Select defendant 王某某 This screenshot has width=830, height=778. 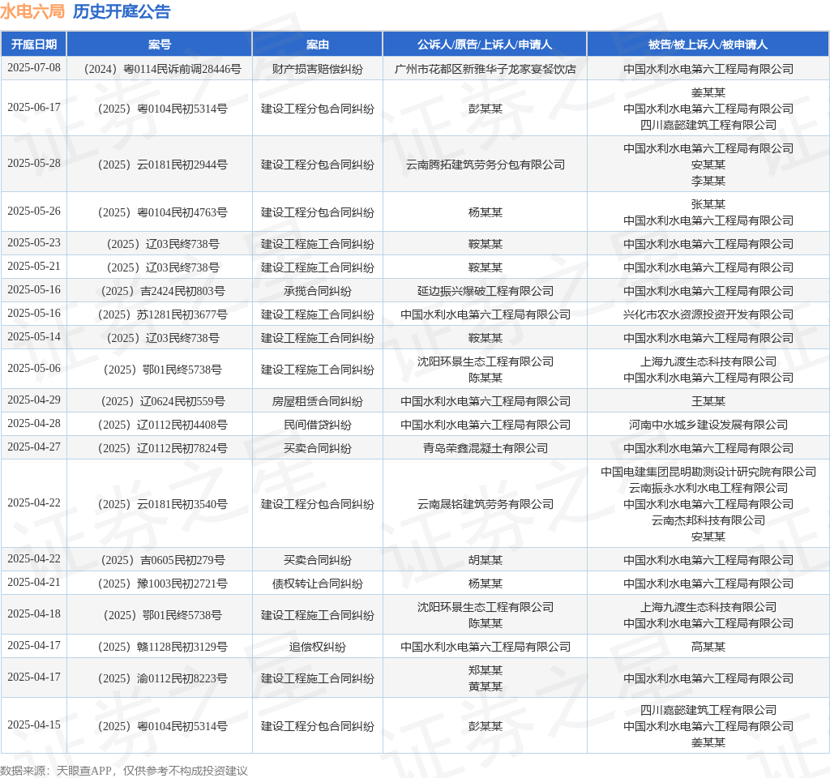pos(708,401)
